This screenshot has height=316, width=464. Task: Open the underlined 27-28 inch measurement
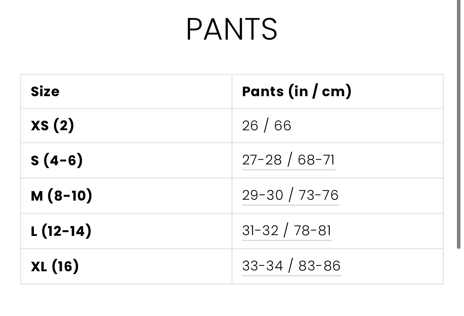(262, 160)
